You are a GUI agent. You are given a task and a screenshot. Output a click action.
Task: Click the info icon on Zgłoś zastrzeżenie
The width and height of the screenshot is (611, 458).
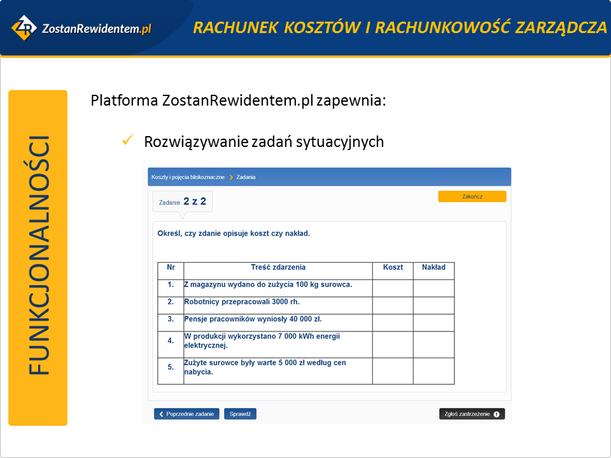[x=496, y=414]
